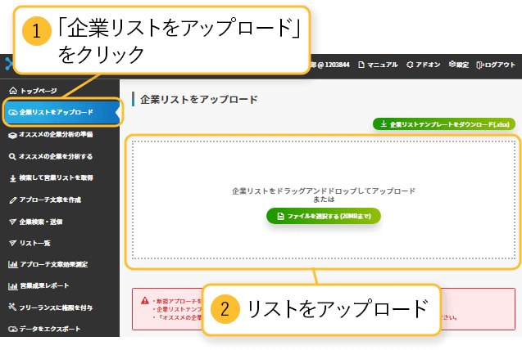
Task: Click the red warning triangle icon
Action: tap(145, 300)
